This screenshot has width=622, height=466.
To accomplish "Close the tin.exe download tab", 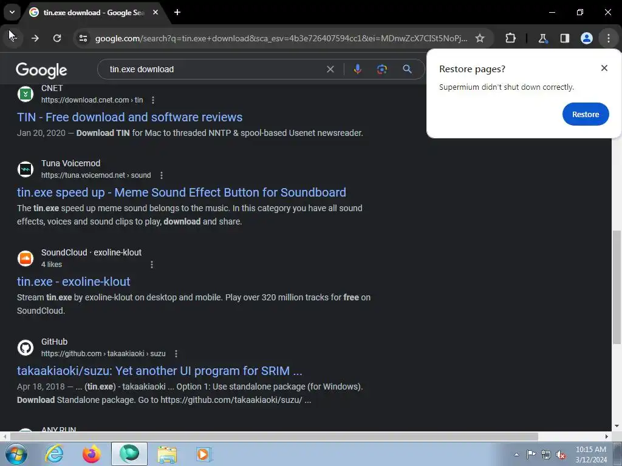I will coord(155,12).
